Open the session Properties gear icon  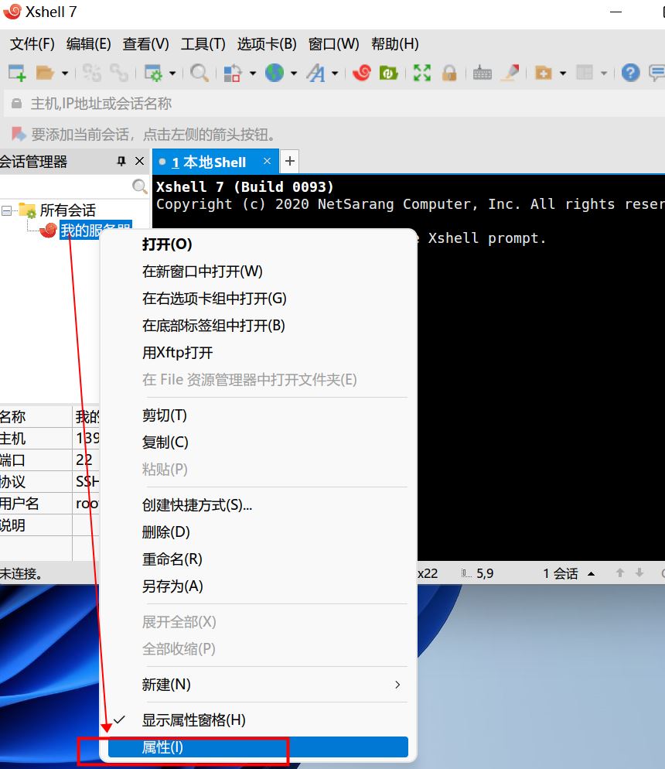click(x=153, y=73)
